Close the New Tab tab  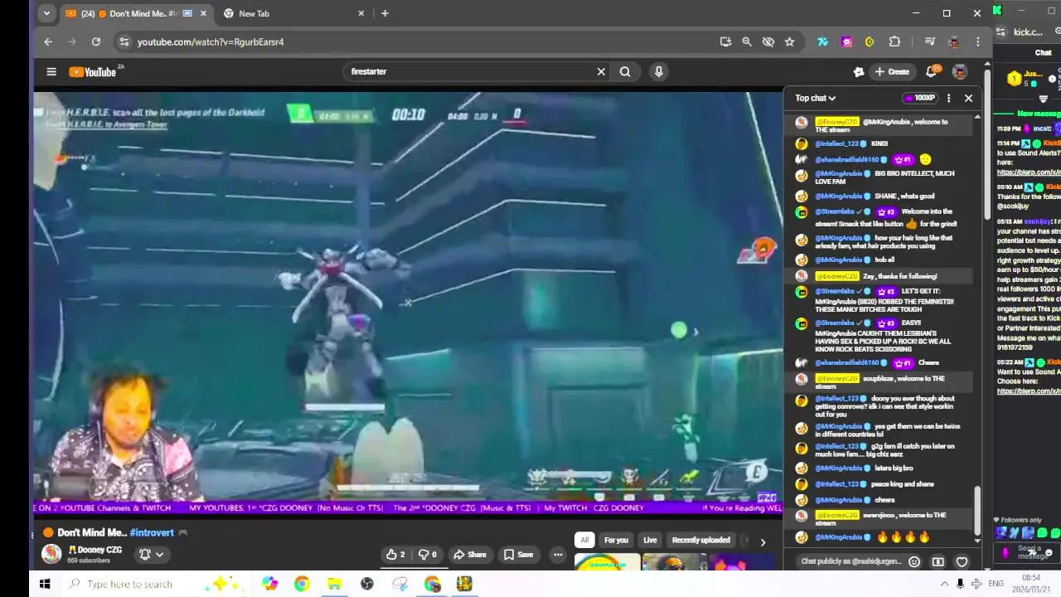click(x=361, y=13)
